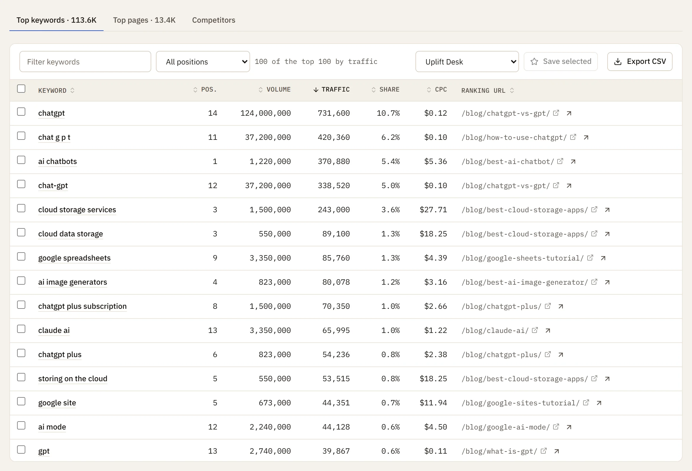Open external link icon for cloud storage services
The image size is (692, 471).
click(594, 209)
